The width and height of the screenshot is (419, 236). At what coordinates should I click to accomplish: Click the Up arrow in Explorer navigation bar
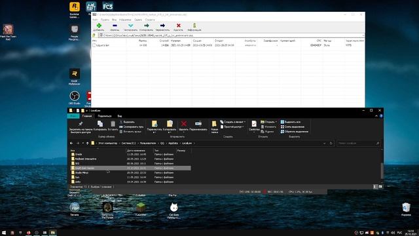(x=87, y=143)
